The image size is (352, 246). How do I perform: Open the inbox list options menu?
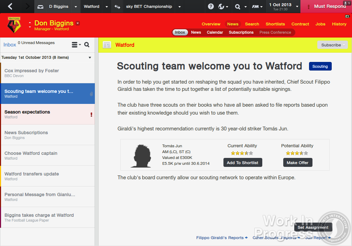tap(76, 45)
